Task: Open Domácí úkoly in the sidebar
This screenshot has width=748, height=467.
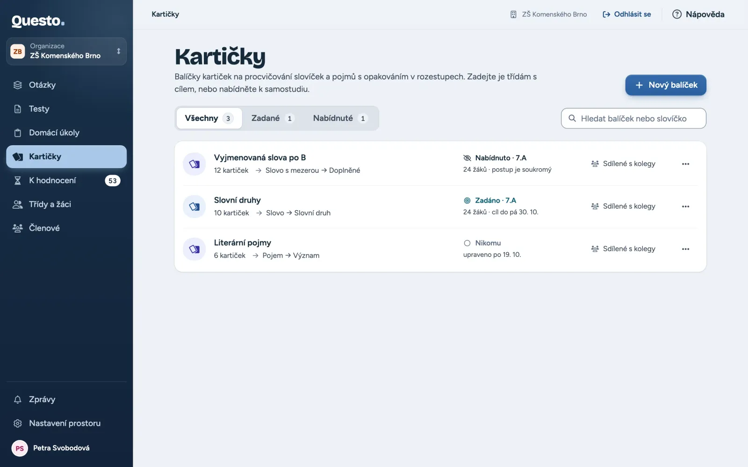Action: [x=66, y=133]
